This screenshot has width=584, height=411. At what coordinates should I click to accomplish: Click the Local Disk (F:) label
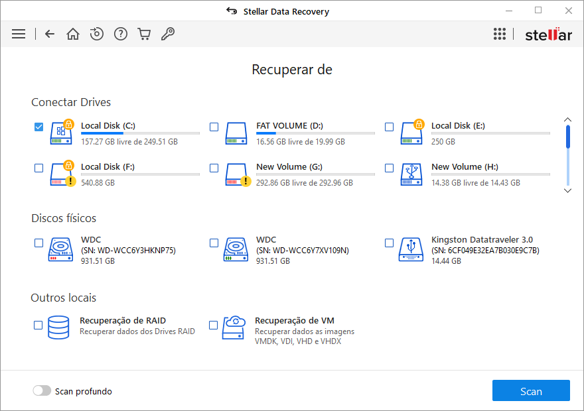pos(108,166)
